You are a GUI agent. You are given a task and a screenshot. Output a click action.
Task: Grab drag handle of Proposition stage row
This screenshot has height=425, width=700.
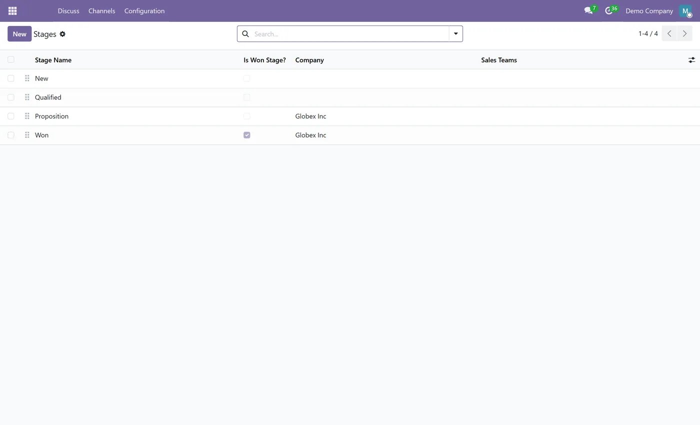tap(27, 116)
